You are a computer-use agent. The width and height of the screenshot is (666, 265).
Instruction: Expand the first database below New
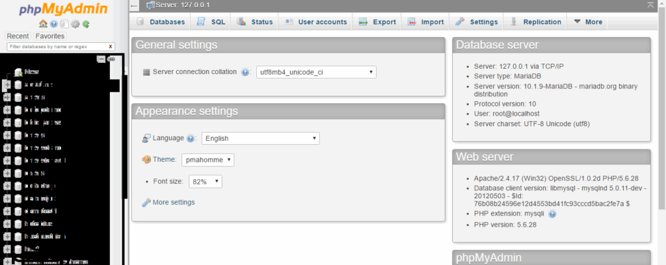click(x=7, y=85)
